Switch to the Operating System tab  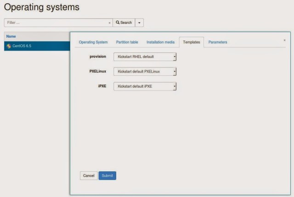click(x=93, y=42)
